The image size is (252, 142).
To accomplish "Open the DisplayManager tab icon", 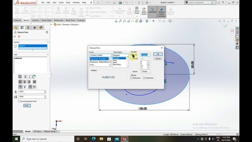I will pyautogui.click(x=41, y=28).
